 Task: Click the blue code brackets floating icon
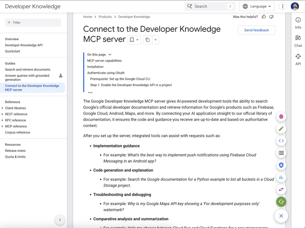tap(281, 141)
